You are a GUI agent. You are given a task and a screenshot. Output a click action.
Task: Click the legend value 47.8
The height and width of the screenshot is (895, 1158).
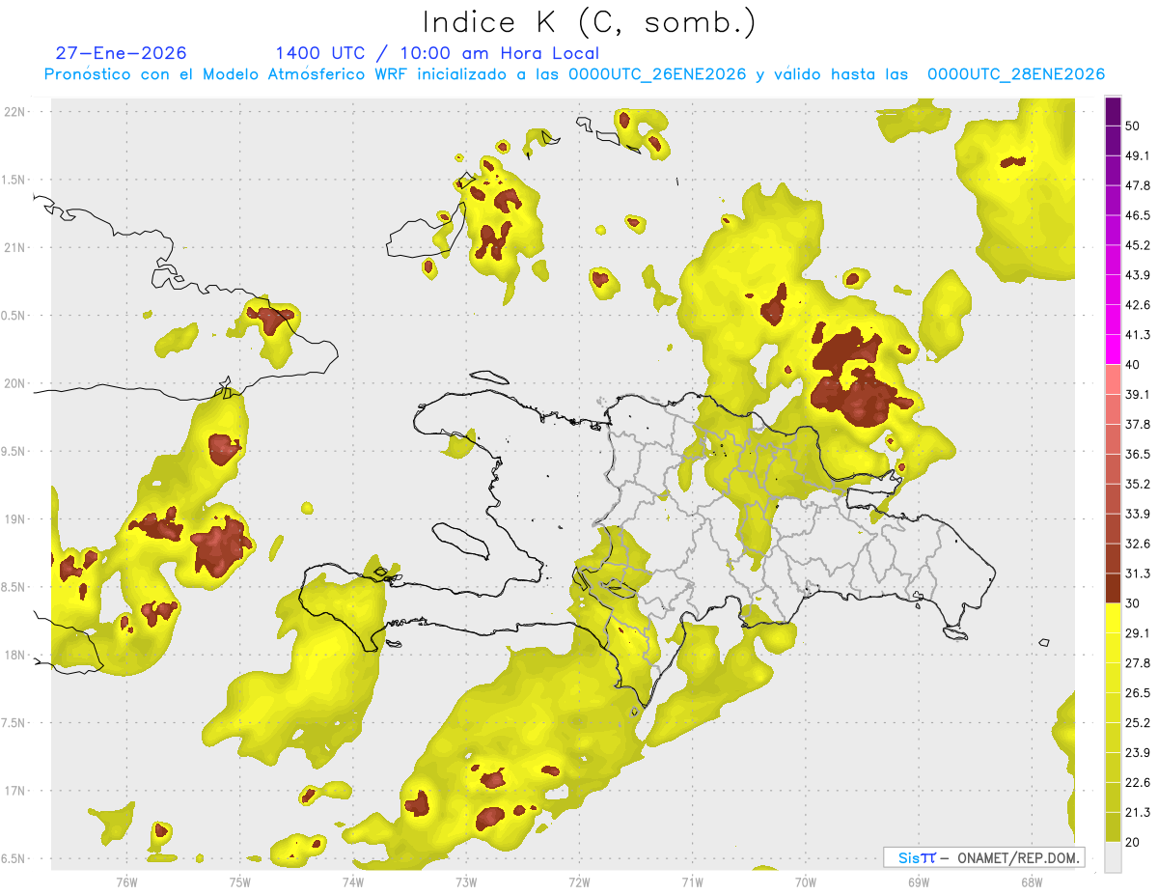coord(1139,185)
